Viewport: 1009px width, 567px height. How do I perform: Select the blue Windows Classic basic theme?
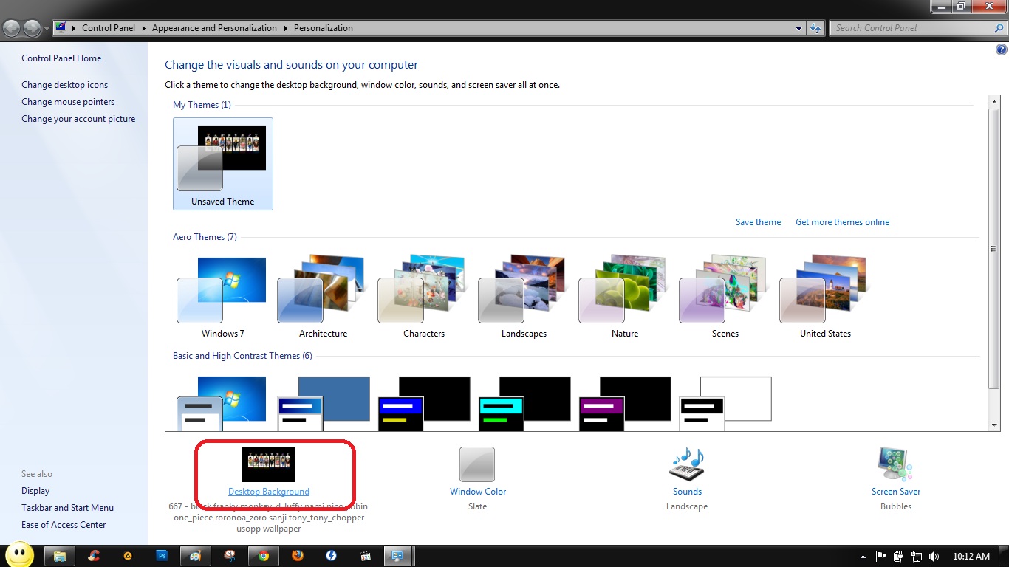(x=323, y=403)
